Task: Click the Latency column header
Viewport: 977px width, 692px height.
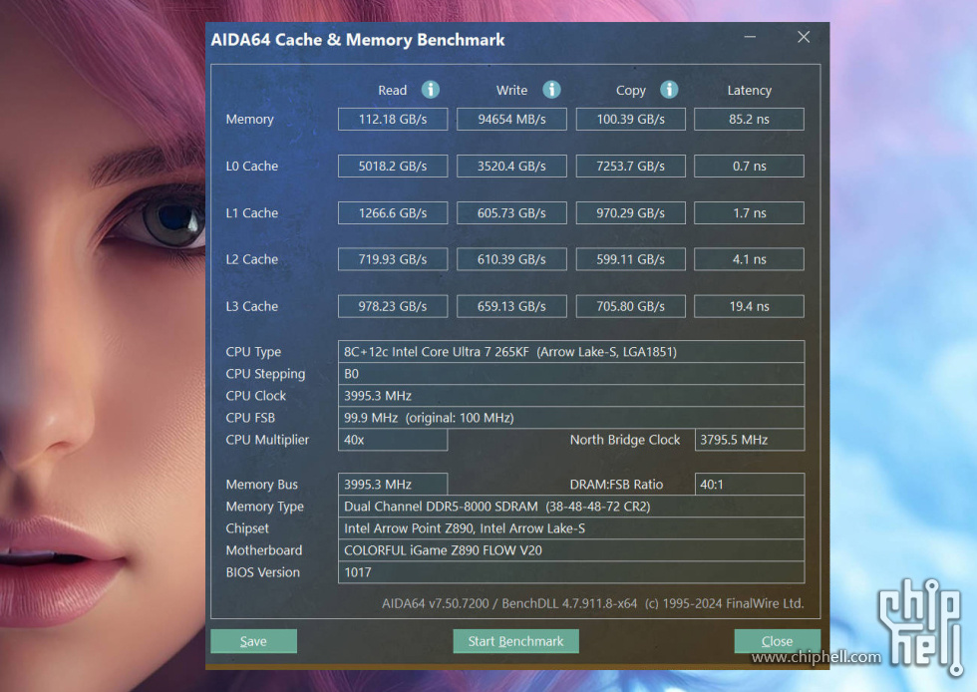Action: (x=749, y=91)
